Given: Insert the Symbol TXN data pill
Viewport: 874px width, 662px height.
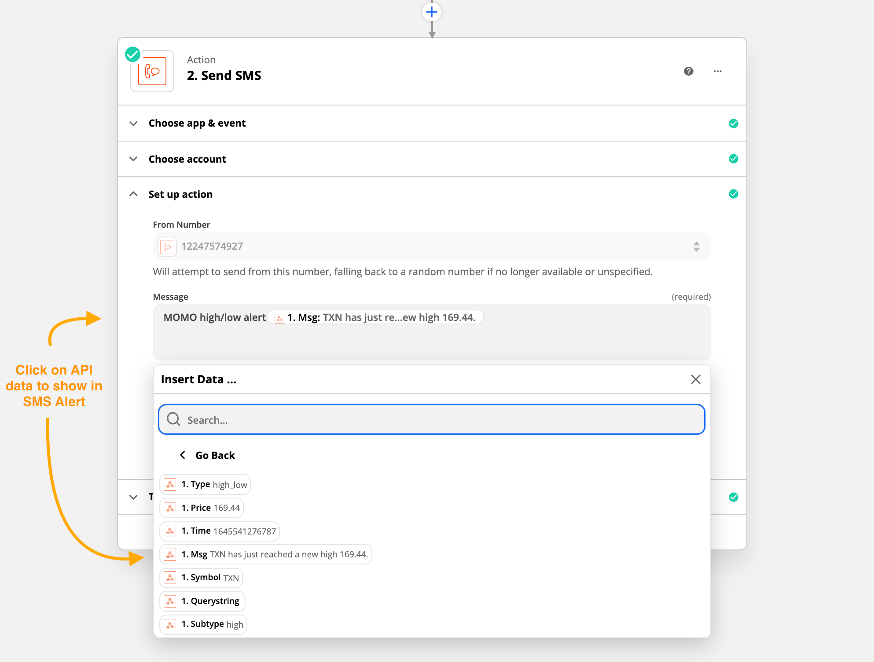Looking at the screenshot, I should tap(202, 578).
